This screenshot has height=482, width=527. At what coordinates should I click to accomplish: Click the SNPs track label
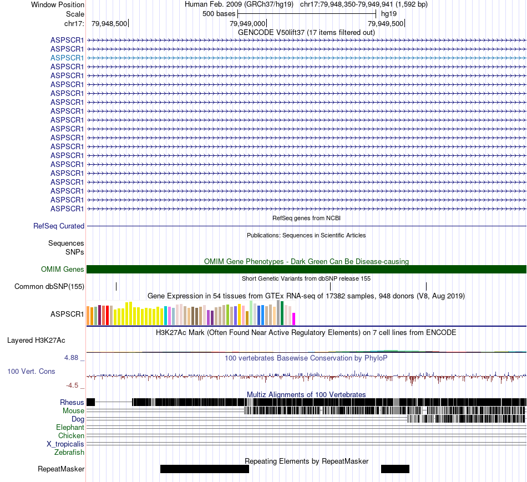point(75,252)
